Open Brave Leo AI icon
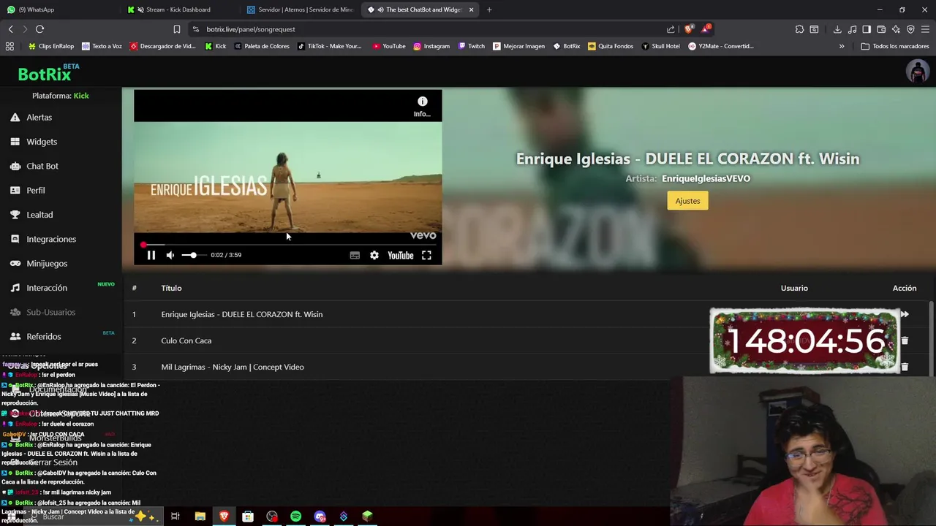 pos(896,29)
